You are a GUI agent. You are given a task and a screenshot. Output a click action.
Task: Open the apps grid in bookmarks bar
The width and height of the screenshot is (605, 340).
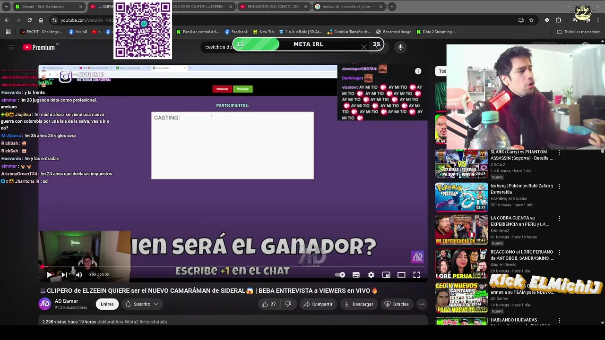click(x=8, y=32)
